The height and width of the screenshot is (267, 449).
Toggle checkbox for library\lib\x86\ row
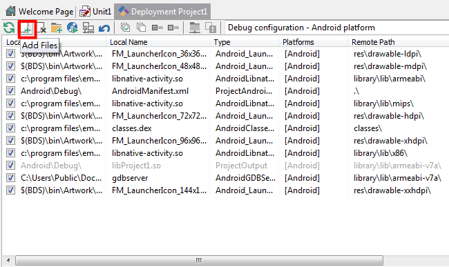tap(10, 153)
